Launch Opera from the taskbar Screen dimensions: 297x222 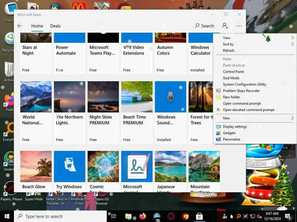(x=171, y=216)
